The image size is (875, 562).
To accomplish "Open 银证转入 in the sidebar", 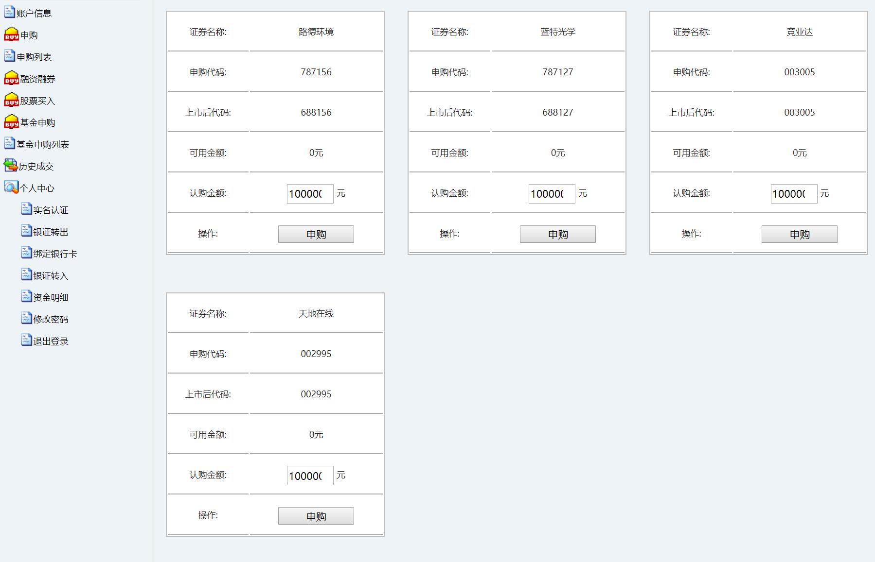I will click(x=51, y=276).
